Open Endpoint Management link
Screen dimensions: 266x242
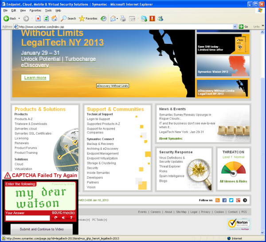click(103, 153)
